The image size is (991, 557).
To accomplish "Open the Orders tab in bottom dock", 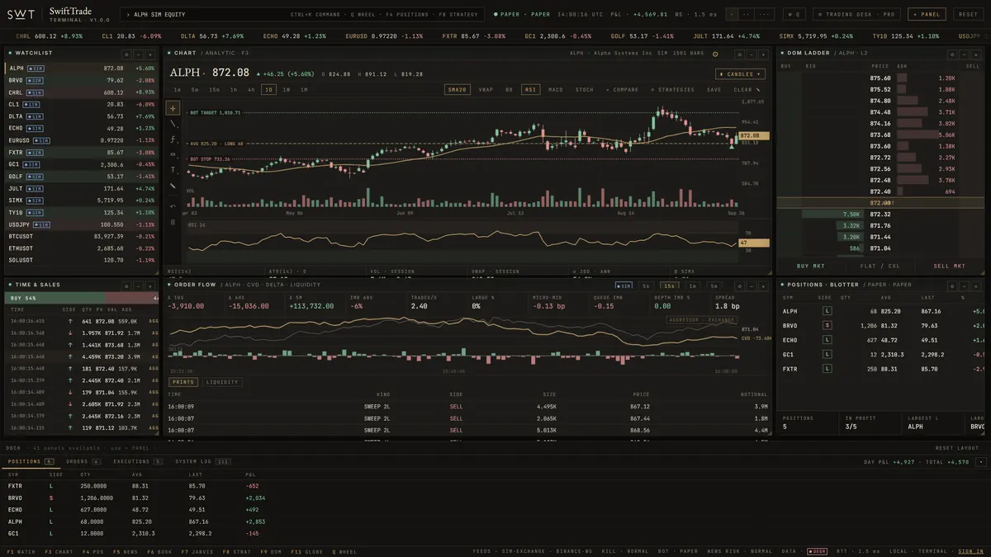I will click(x=83, y=461).
